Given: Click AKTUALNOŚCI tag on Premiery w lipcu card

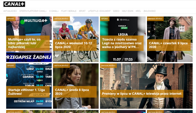Looking at the screenshot, I should [x=108, y=66].
